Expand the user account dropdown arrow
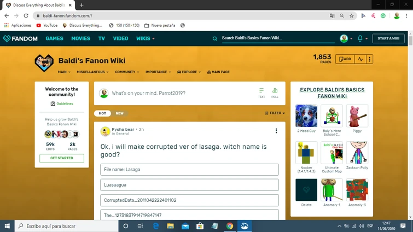 coord(351,39)
